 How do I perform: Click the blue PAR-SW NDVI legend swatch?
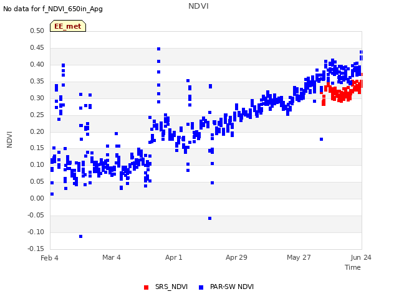pyautogui.click(x=201, y=287)
